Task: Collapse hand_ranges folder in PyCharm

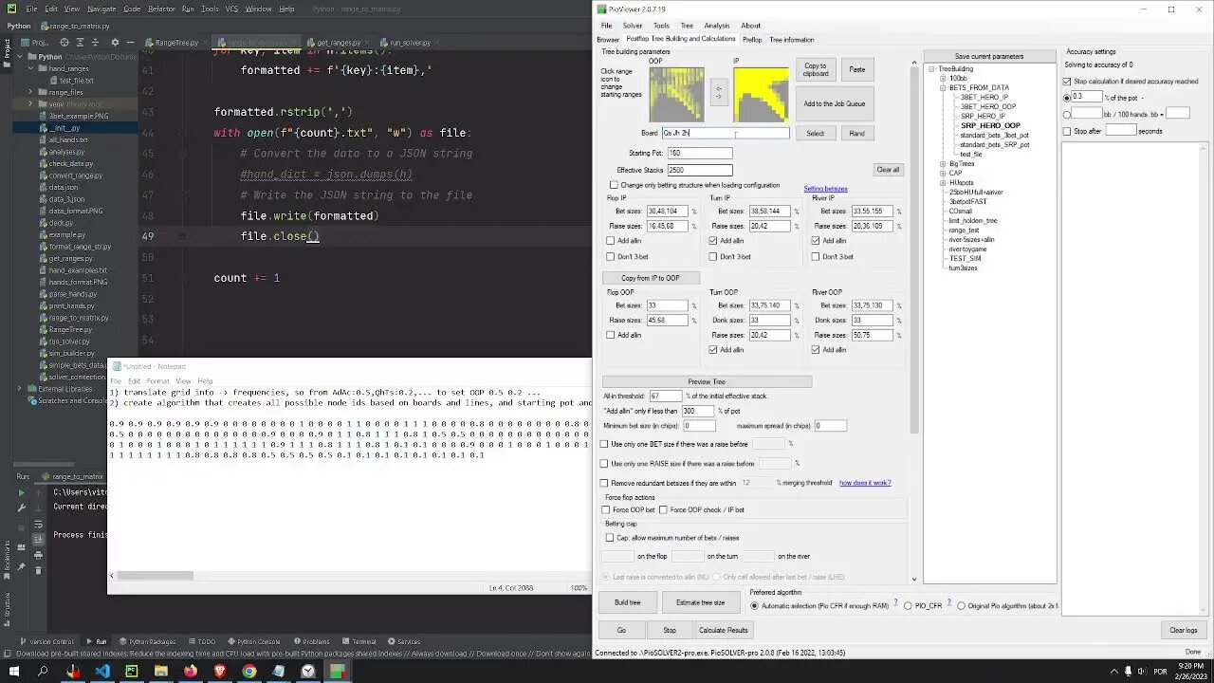Action: (30, 68)
